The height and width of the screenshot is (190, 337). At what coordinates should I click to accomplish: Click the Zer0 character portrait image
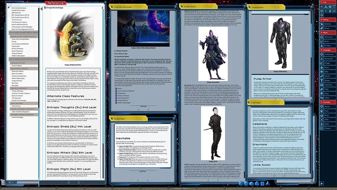click(x=213, y=133)
